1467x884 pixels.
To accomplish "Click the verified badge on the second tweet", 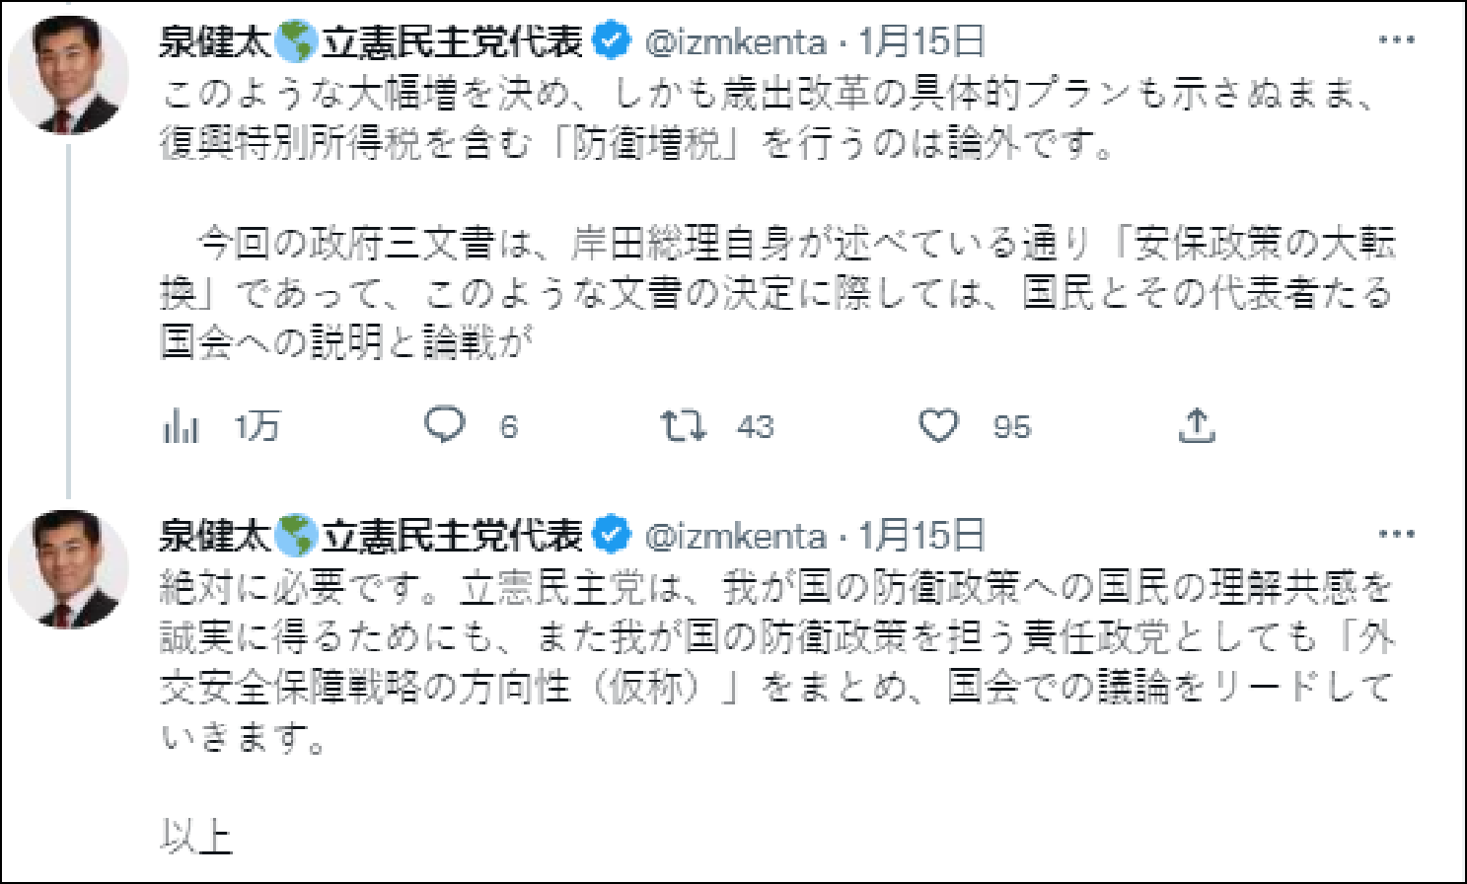I will pyautogui.click(x=611, y=537).
